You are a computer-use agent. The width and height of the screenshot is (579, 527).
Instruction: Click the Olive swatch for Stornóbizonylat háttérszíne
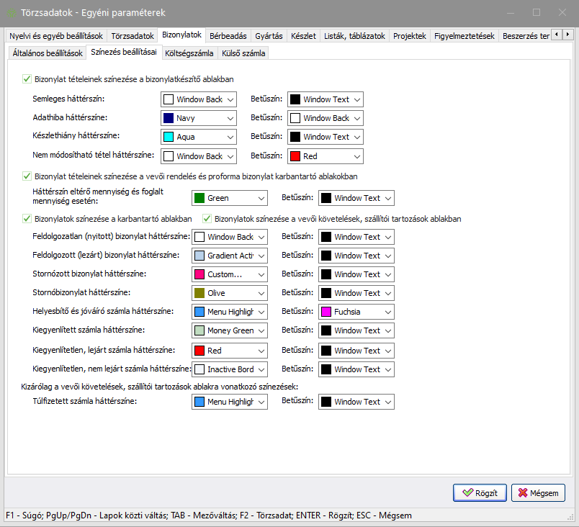(199, 293)
